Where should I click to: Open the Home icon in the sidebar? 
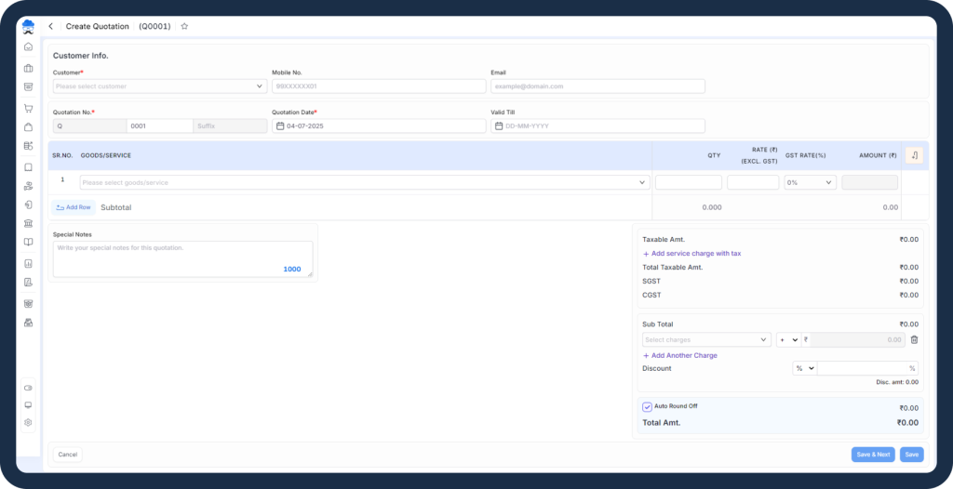[x=28, y=46]
